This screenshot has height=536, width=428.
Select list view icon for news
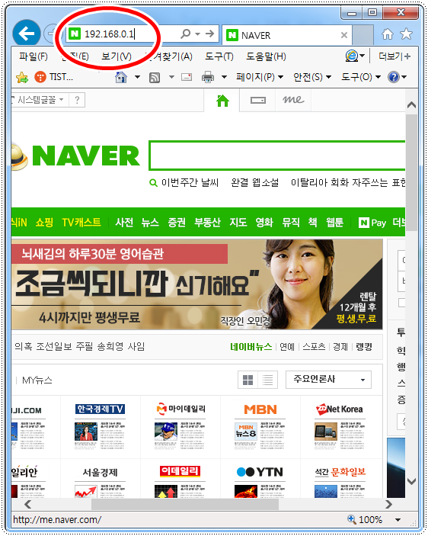[x=267, y=380]
